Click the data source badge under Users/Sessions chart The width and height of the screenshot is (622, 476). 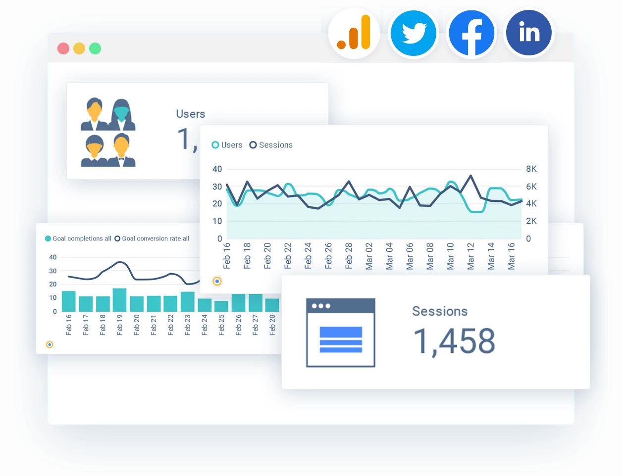(217, 281)
